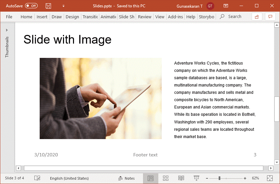Switch to Slide Sorter view

coord(166,178)
